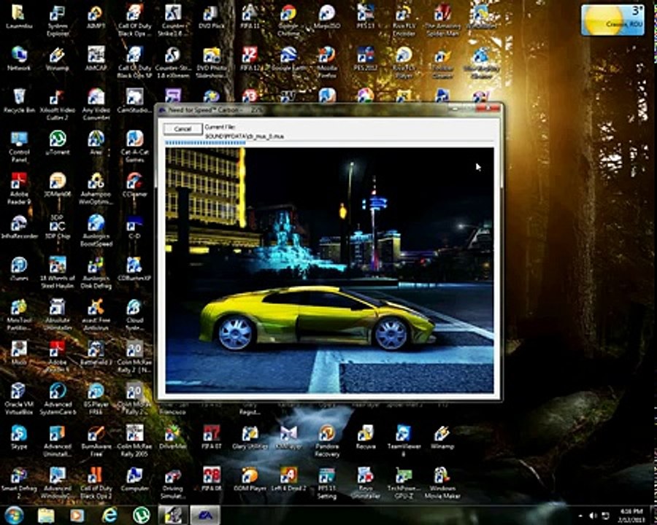Switch to the EA taskbar button
657x525 pixels.
[205, 515]
